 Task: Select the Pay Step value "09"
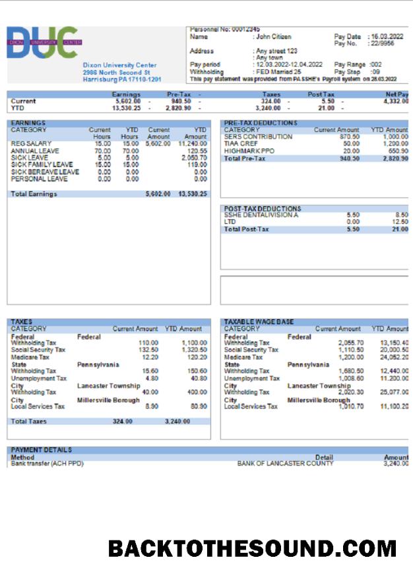tap(375, 72)
